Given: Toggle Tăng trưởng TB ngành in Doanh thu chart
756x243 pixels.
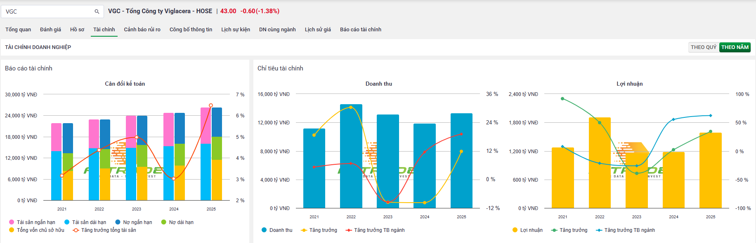Looking at the screenshot, I should click(x=375, y=230).
